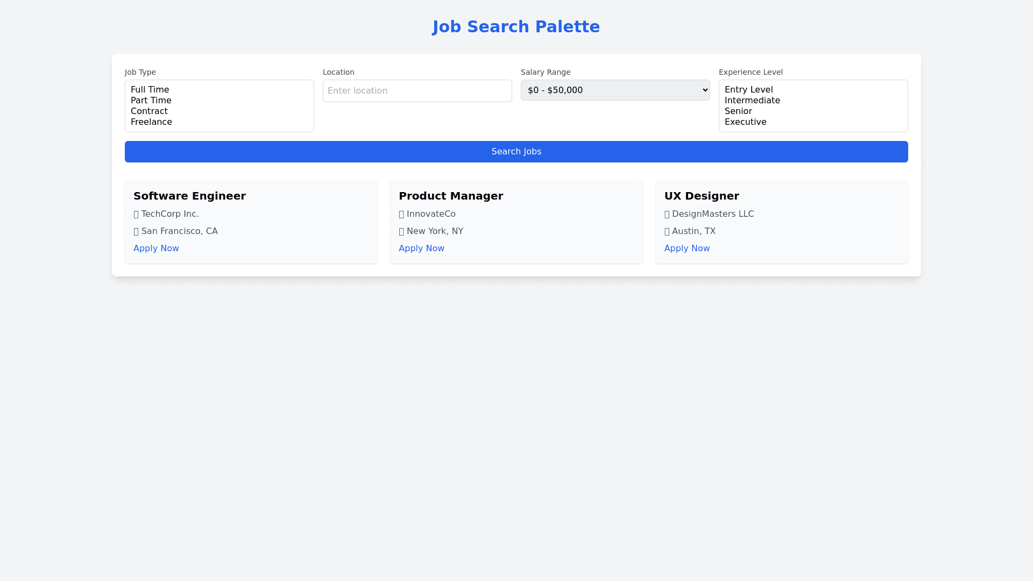
Task: Apply Now for the UX Designer role
Action: (x=687, y=249)
